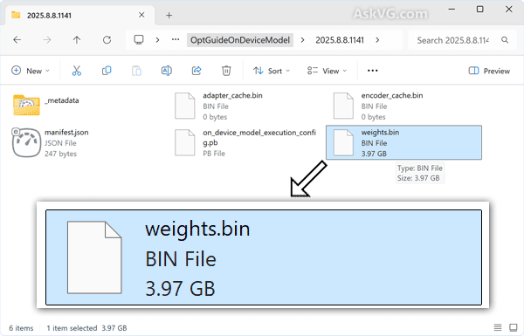Viewport: 524px width, 336px height.
Task: Click the Paste clipboard icon
Action: coord(136,71)
